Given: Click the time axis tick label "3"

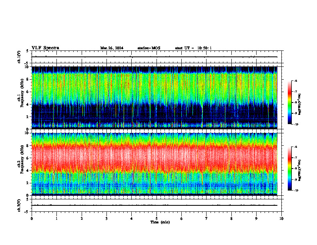Looking at the screenshot, I should [106, 219].
